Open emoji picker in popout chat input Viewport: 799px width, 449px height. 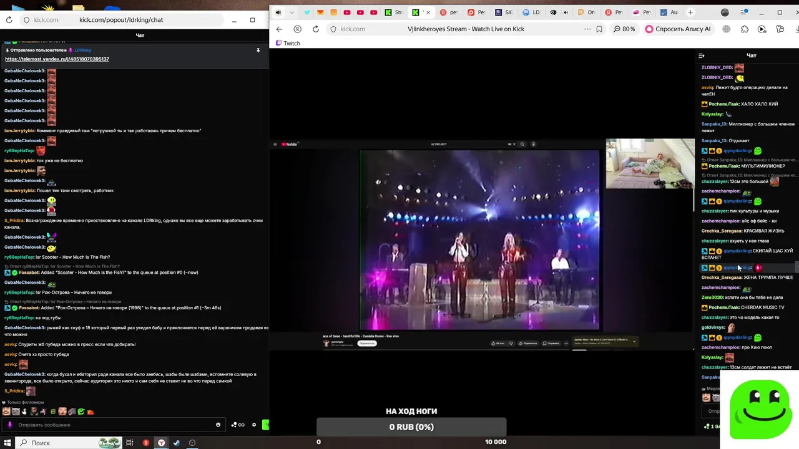(218, 425)
